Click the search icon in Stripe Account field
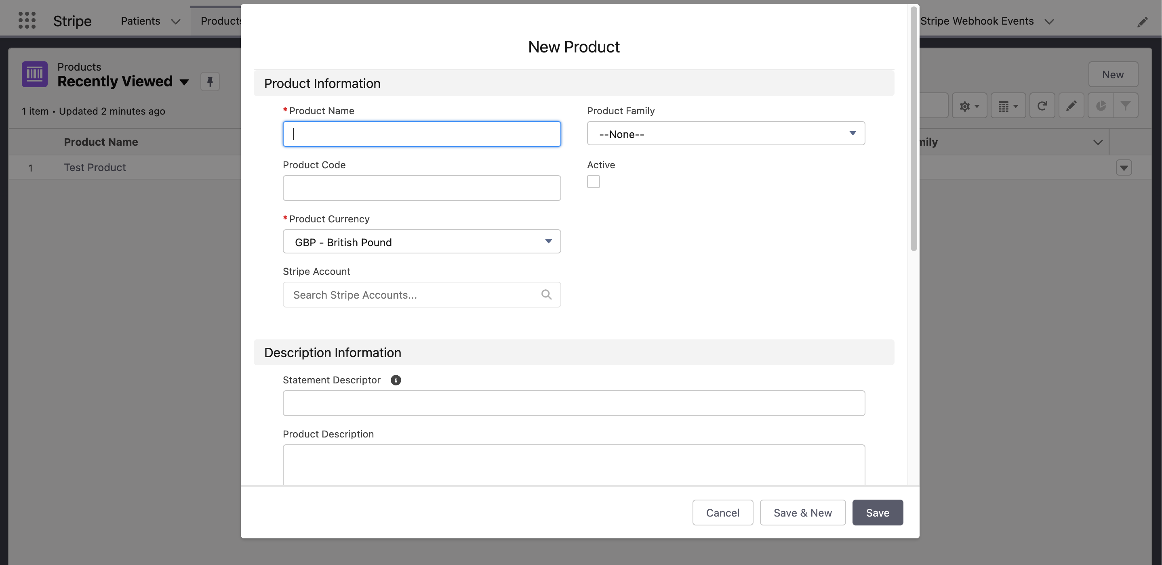Screen dimensions: 1162x565 pyautogui.click(x=546, y=295)
